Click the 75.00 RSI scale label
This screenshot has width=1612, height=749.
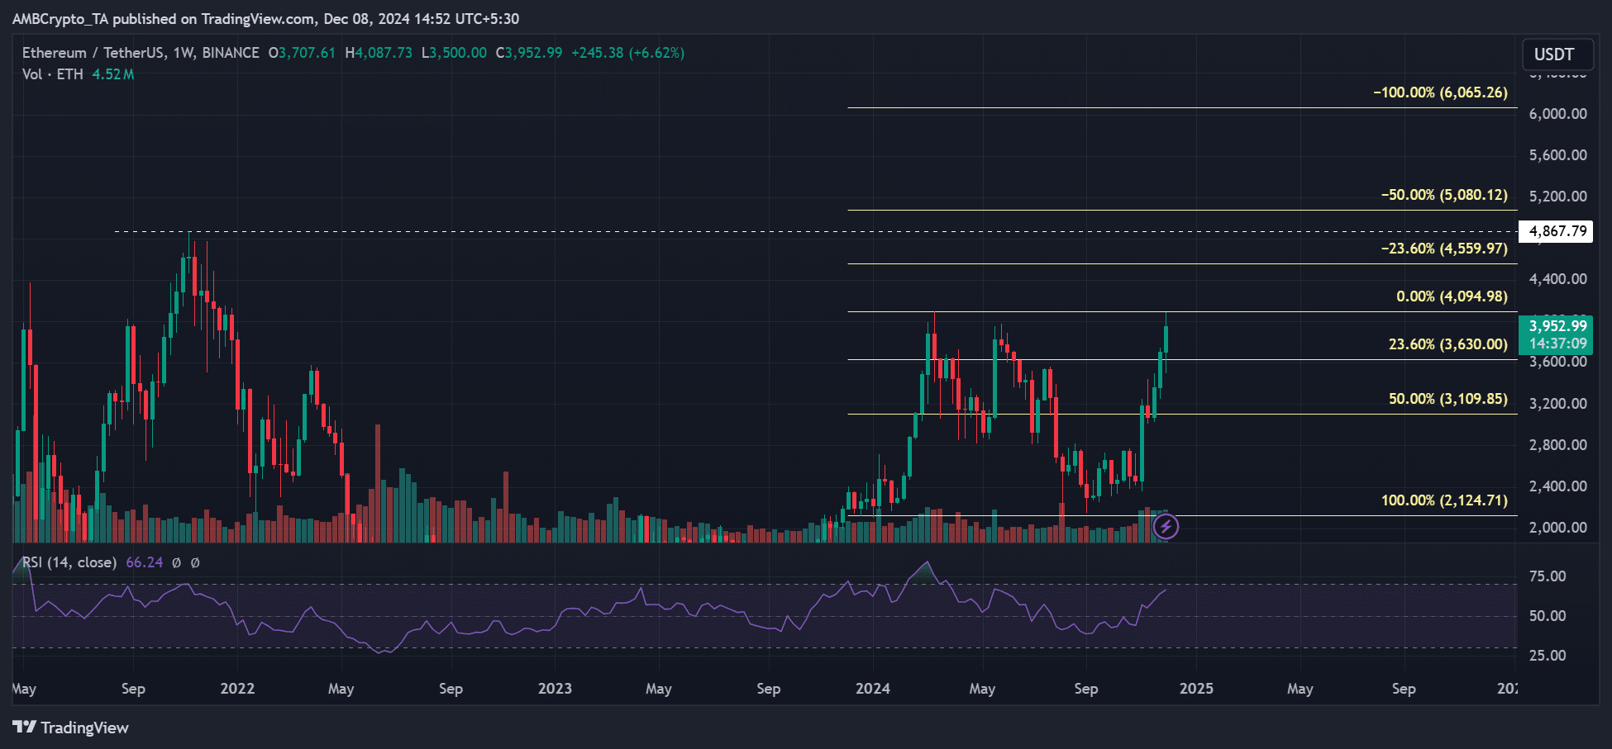[x=1548, y=576]
